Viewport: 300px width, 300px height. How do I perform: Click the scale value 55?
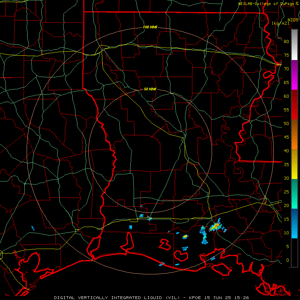click(x=286, y=110)
